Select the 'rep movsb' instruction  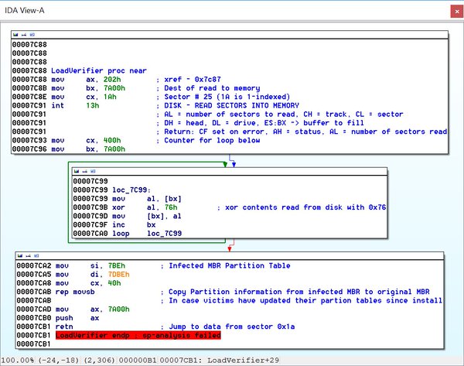click(x=75, y=292)
